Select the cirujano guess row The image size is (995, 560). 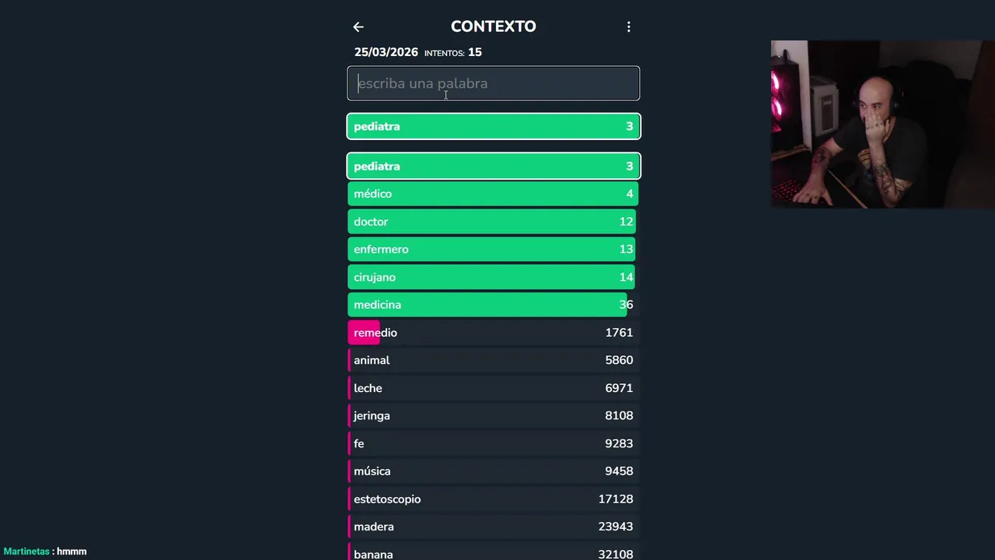(x=494, y=277)
